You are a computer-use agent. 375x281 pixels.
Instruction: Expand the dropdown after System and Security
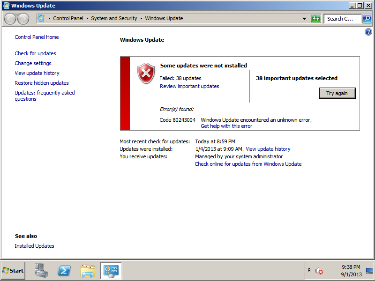point(141,18)
